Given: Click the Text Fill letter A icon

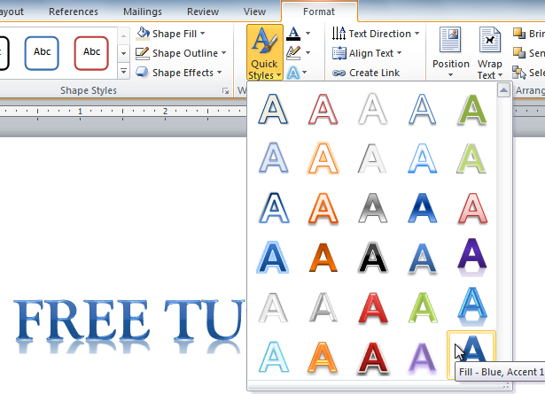Looking at the screenshot, I should point(293,34).
